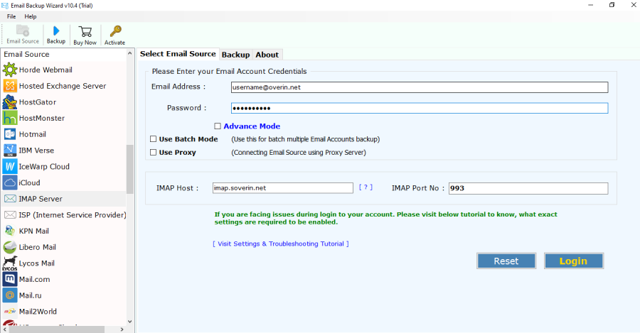Click the Reset button
This screenshot has height=333, width=640.
506,261
